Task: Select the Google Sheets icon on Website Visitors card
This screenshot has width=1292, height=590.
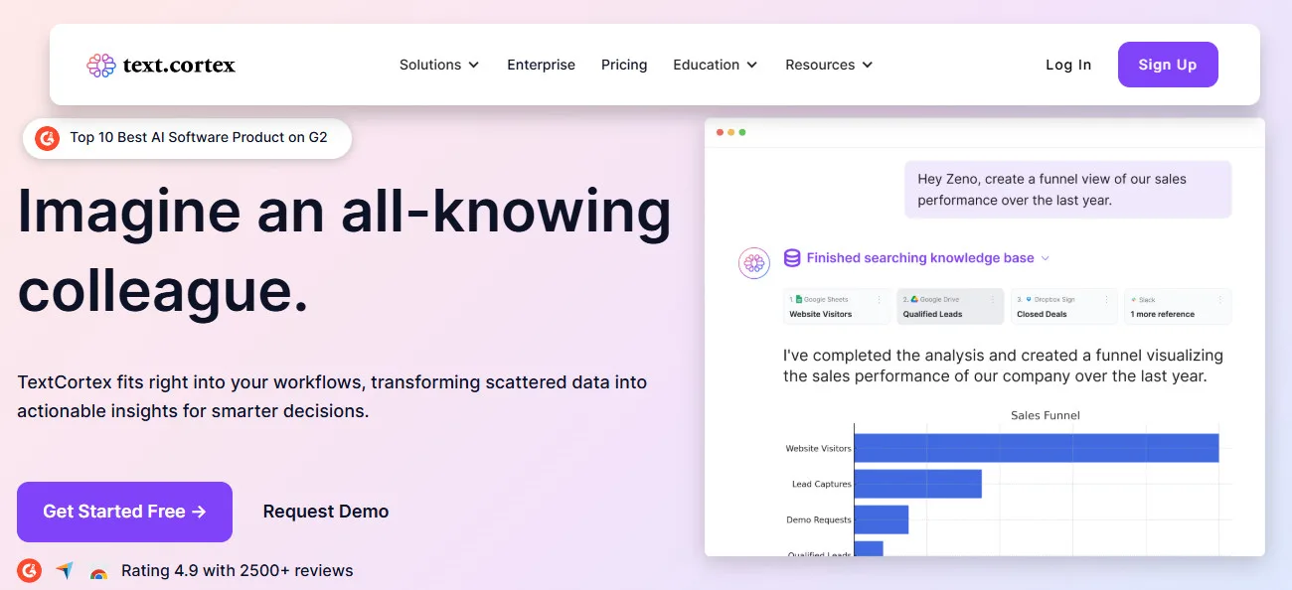Action: [x=800, y=298]
